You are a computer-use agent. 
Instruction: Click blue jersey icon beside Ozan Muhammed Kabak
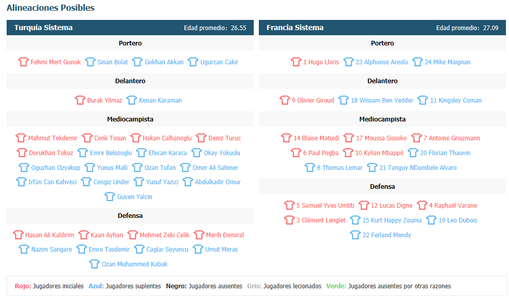[x=94, y=264]
